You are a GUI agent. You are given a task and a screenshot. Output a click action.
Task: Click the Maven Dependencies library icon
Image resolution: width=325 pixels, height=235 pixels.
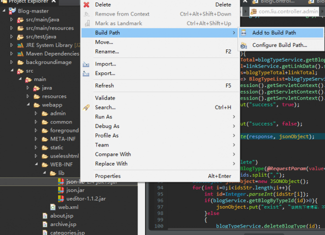point(20,54)
